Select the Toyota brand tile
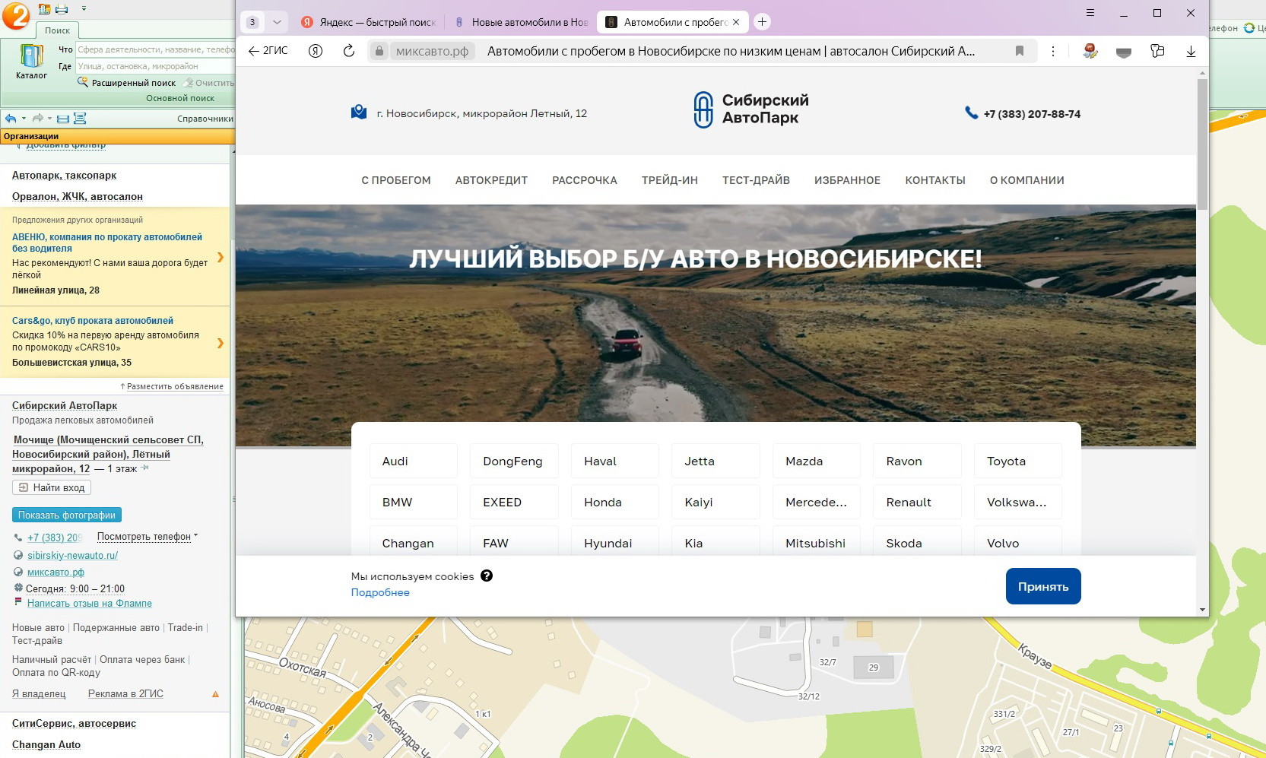The width and height of the screenshot is (1266, 758). point(1017,461)
